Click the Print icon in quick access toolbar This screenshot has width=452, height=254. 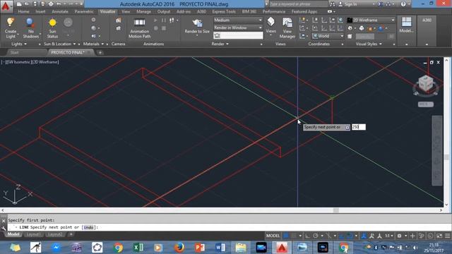click(x=51, y=4)
